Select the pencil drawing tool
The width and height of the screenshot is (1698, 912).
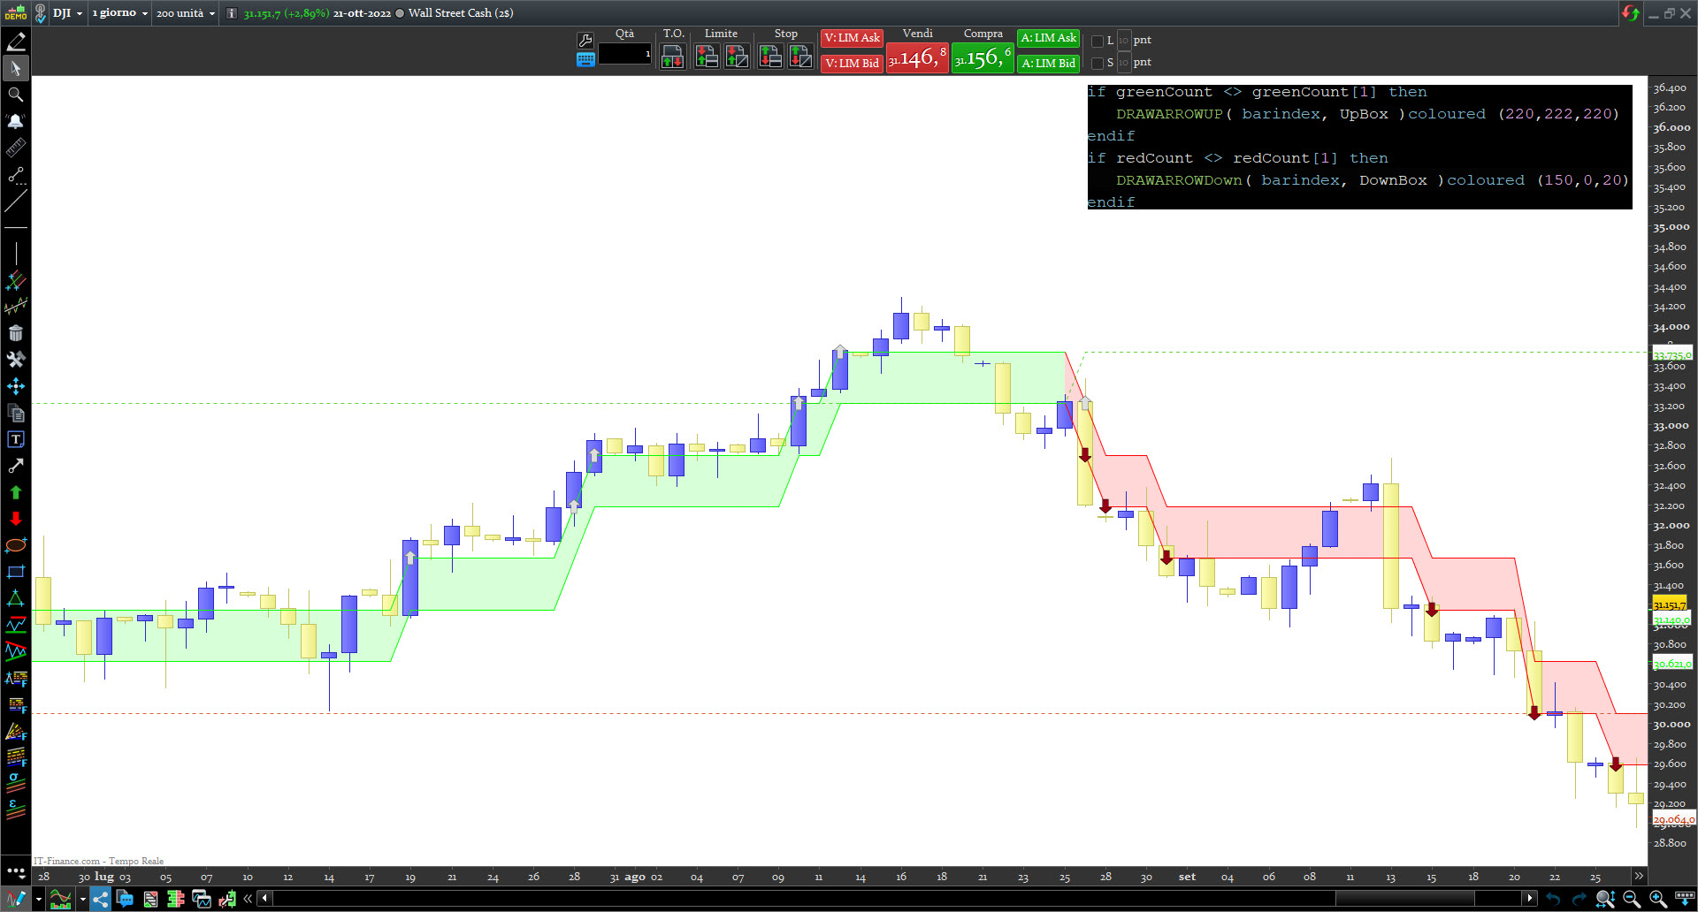pyautogui.click(x=16, y=42)
